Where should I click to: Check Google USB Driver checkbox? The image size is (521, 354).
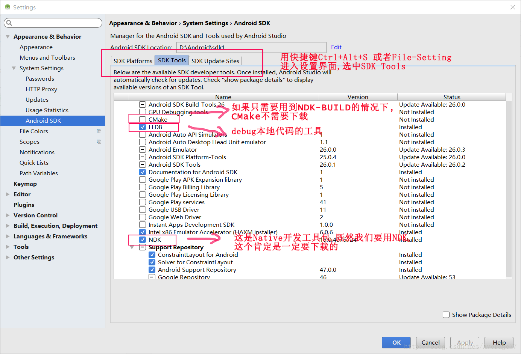[143, 209]
